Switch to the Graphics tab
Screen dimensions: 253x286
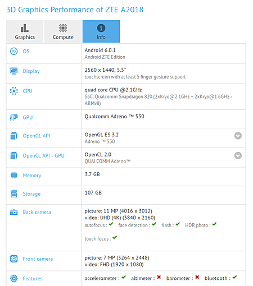click(x=25, y=31)
